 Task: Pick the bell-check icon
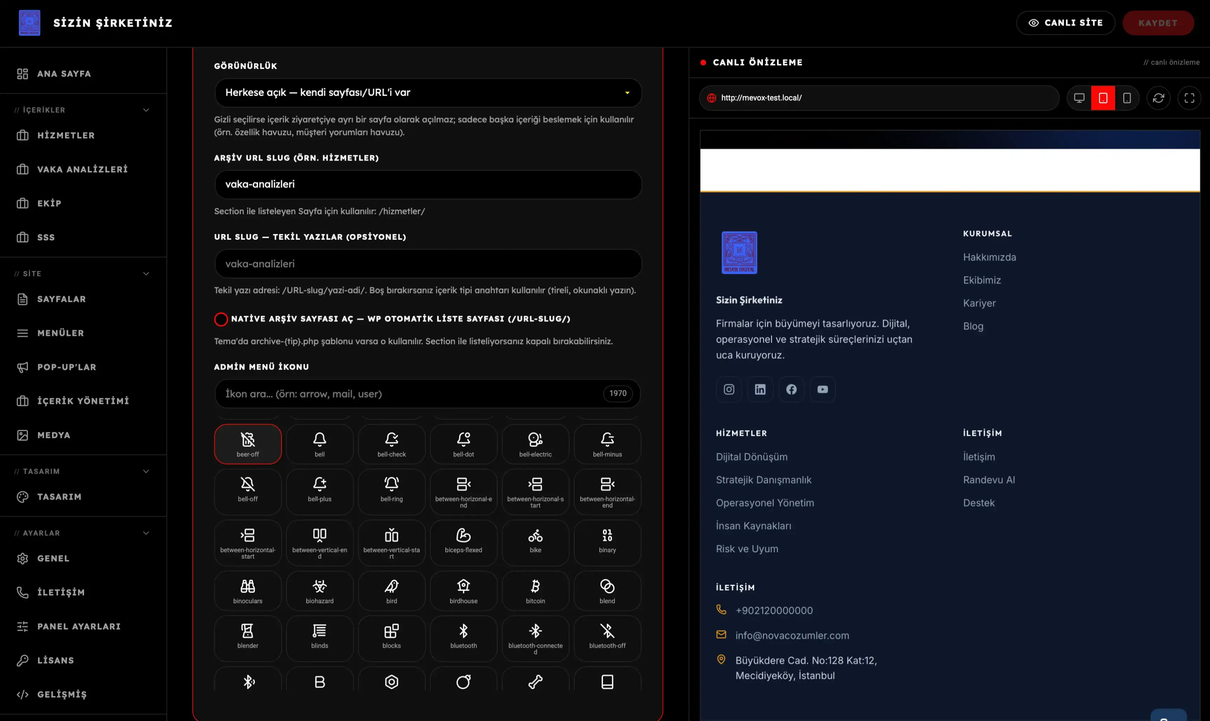pyautogui.click(x=391, y=444)
